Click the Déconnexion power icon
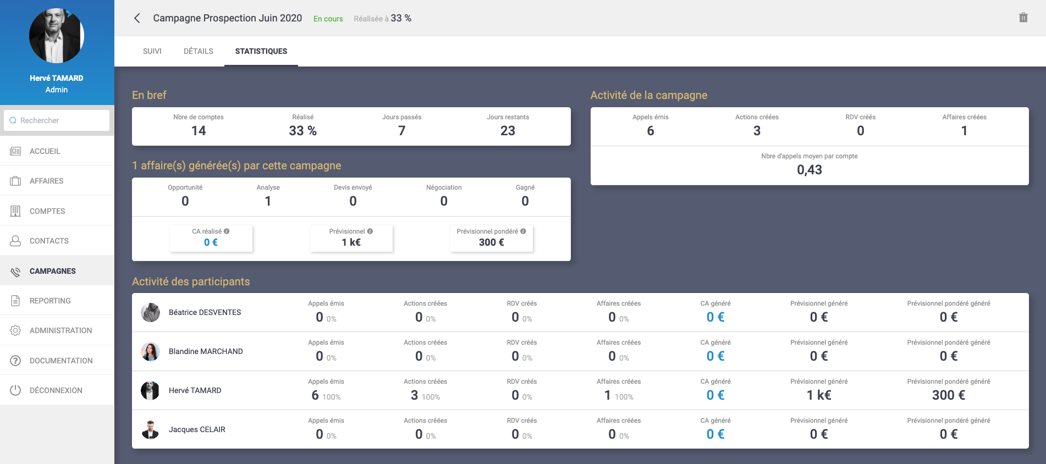Screen dimensions: 1046x464 (15, 390)
